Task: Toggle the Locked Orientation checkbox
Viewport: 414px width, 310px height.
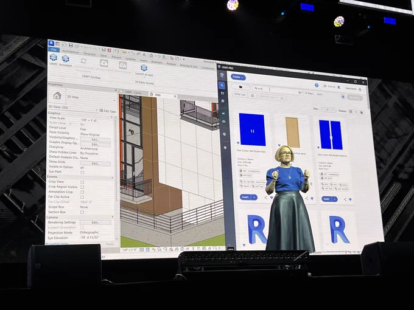Action: click(82, 227)
